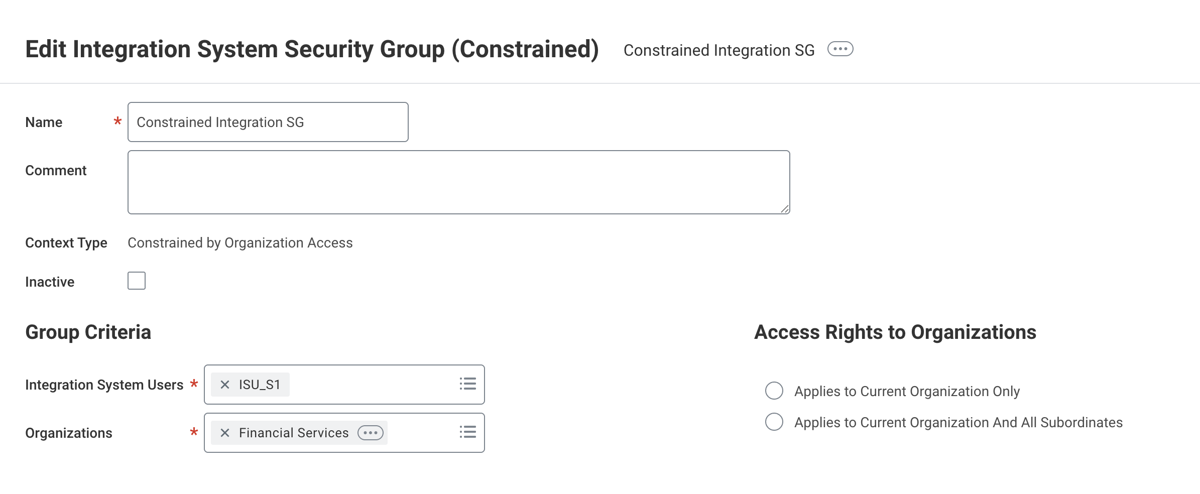
Task: Open related actions next to Constrained Integration SG header
Action: 840,49
